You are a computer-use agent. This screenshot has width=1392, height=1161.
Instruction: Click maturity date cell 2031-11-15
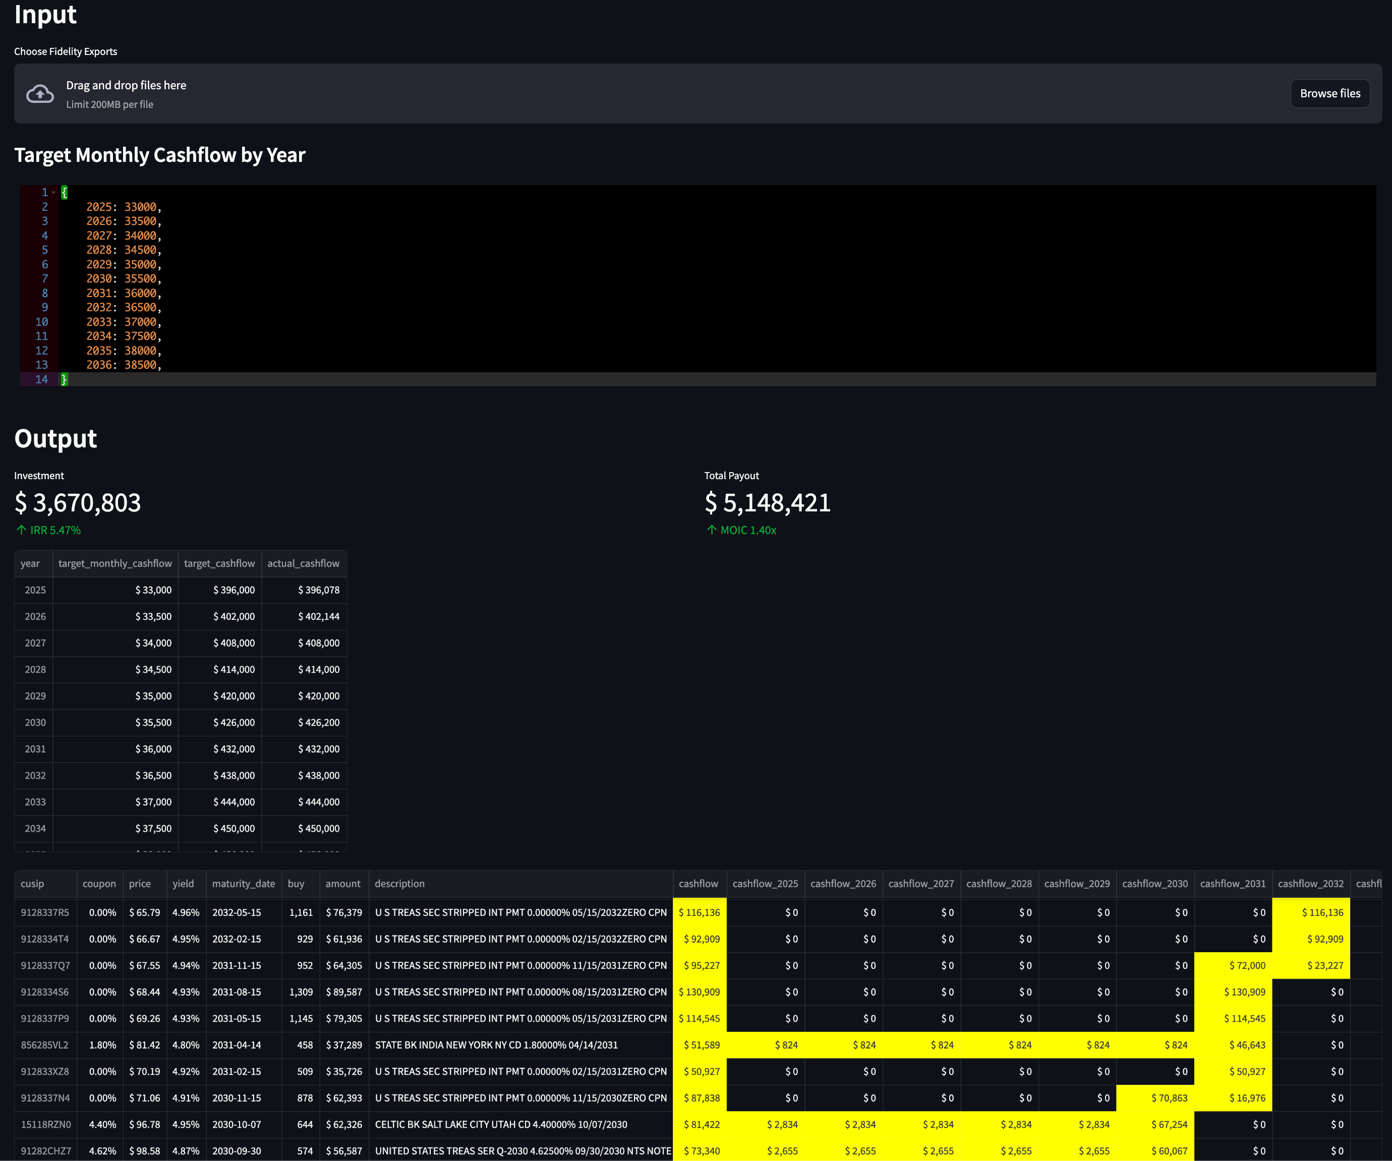click(x=243, y=965)
